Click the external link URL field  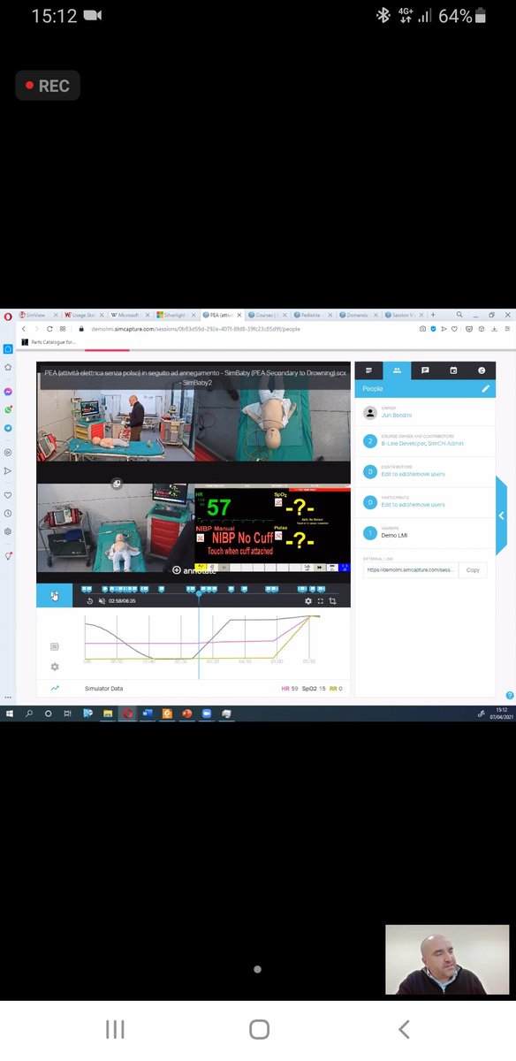pos(411,569)
